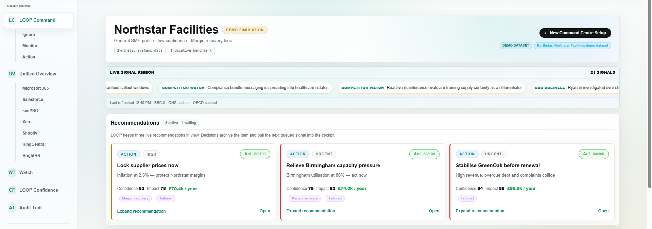652x229 pixels.
Task: Open Reactive-maintenance rivals competitor watch signal
Action: [431, 88]
